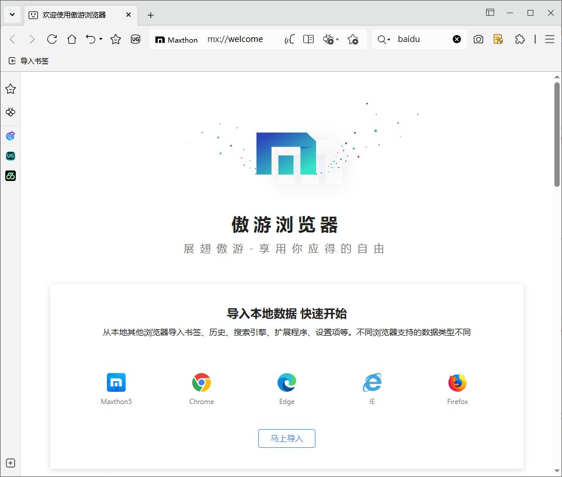Screen dimensions: 562x477
Task: Open the main hamburger menu
Action: click(x=550, y=39)
